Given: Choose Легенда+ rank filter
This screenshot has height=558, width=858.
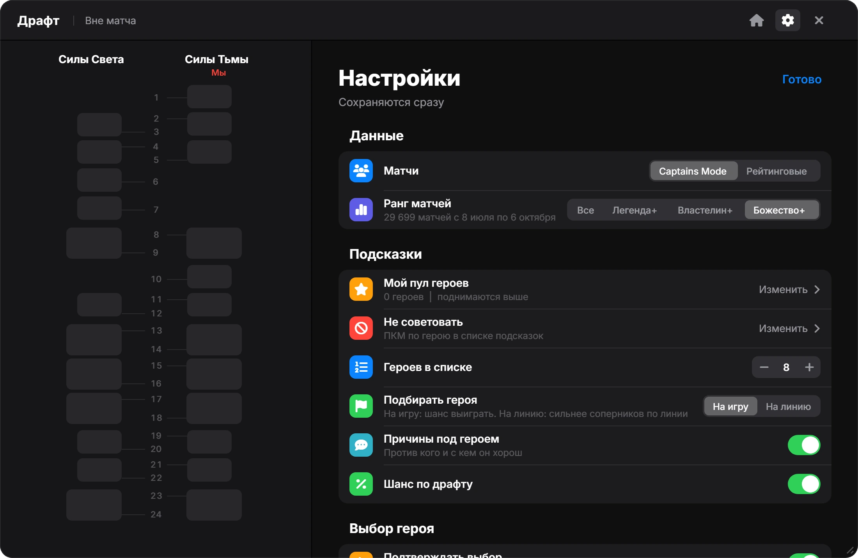Looking at the screenshot, I should click(x=635, y=210).
